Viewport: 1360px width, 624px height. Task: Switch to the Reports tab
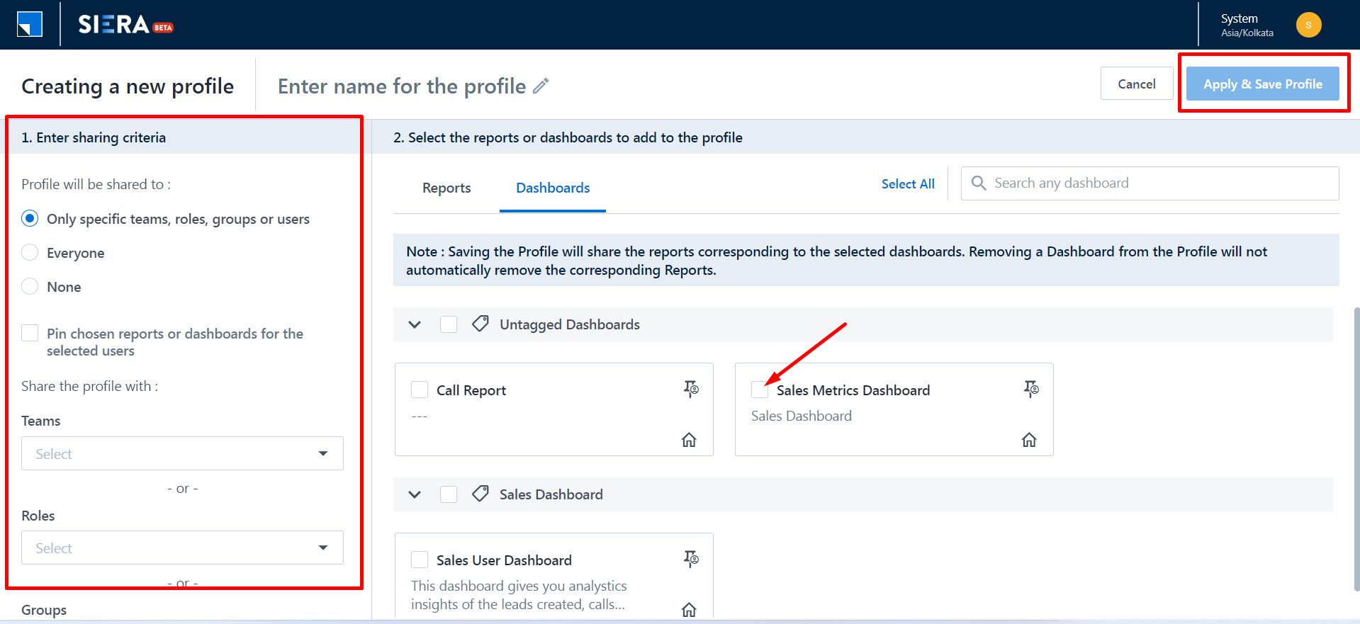(446, 188)
